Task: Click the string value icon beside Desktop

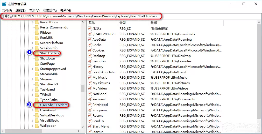Action: 90,56
